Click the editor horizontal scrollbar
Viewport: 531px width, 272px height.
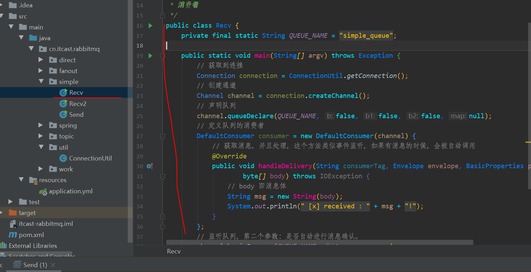[320, 242]
